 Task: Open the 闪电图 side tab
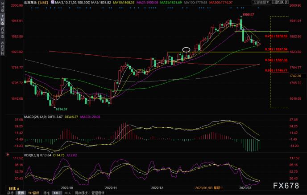(2, 32)
